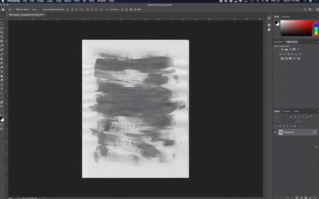Screen dimensions: 319x199
Task: Open the Apple menu
Action: (x=3, y=1)
